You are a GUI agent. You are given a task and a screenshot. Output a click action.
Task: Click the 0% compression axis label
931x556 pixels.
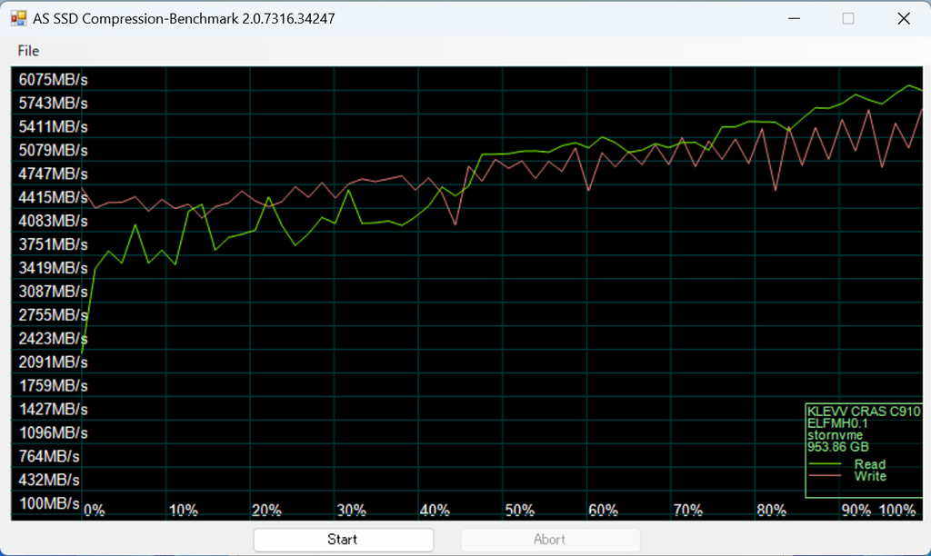pyautogui.click(x=94, y=511)
